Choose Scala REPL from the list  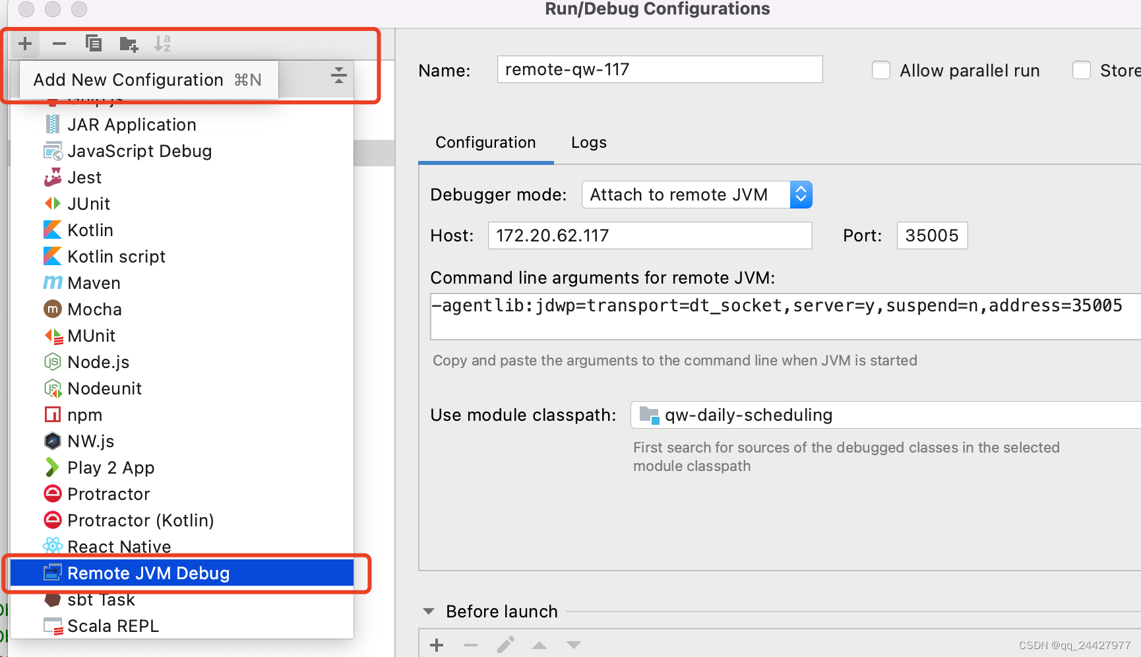[182, 626]
